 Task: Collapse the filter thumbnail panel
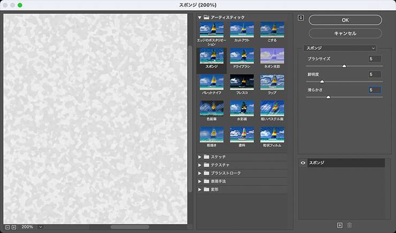301,18
